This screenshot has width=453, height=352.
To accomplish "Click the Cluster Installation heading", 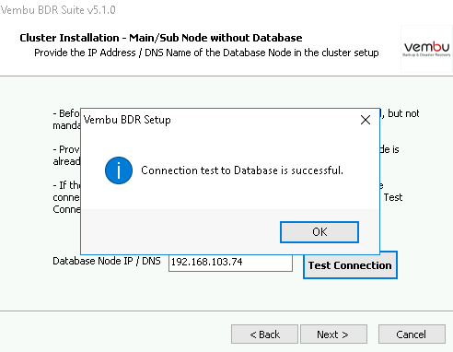I will pos(161,38).
